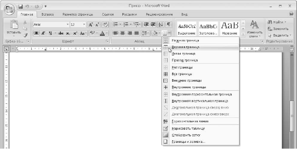Screen dimensions: 297x149
Task: Choose Все границы menu entry
Action: coord(200,74)
